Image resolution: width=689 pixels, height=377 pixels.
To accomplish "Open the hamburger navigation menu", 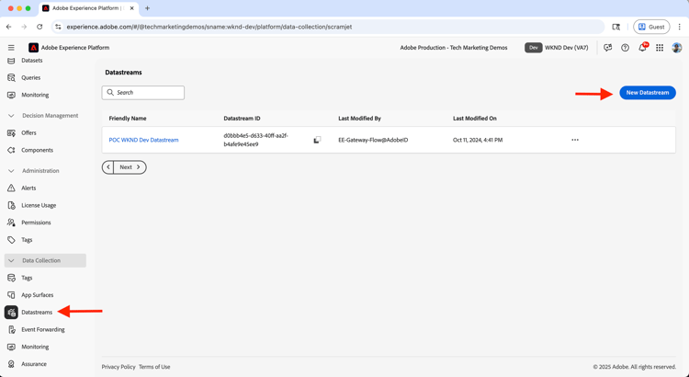I will 11,48.
